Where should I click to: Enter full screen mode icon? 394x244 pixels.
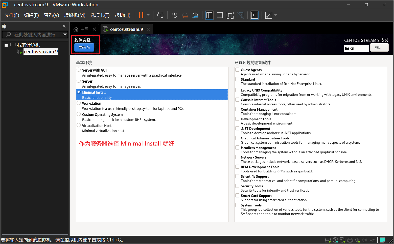pos(230,15)
